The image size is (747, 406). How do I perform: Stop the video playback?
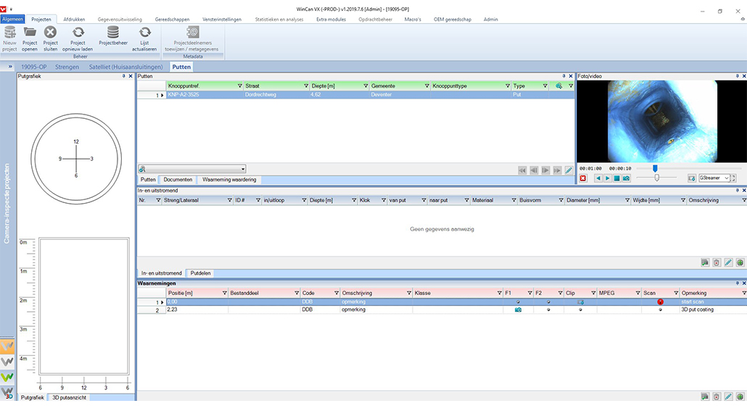(616, 178)
